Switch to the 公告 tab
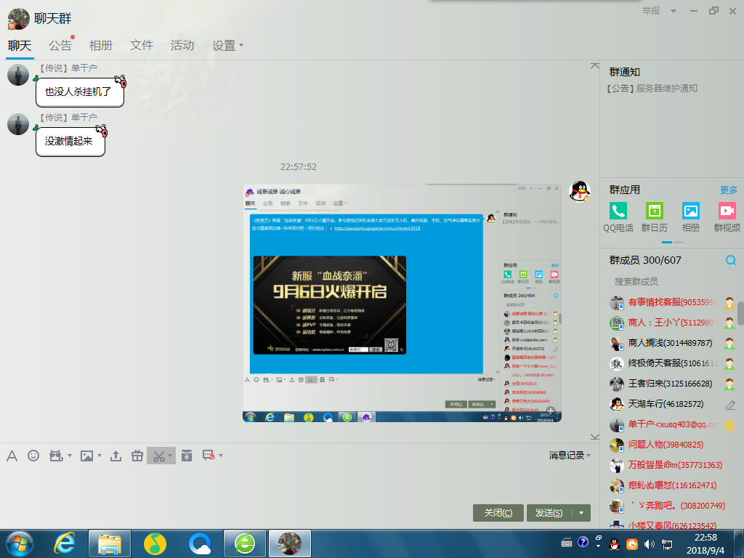The width and height of the screenshot is (744, 558). click(60, 45)
